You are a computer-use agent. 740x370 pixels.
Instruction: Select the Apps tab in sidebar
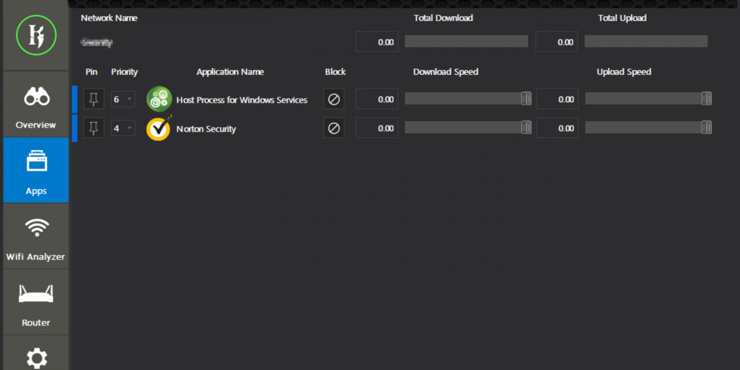(36, 170)
